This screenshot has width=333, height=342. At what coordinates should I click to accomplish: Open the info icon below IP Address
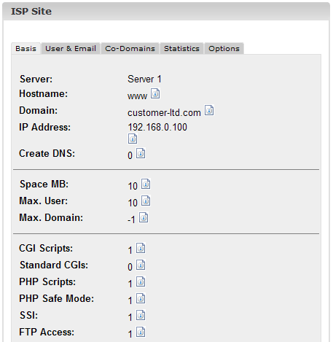133,139
